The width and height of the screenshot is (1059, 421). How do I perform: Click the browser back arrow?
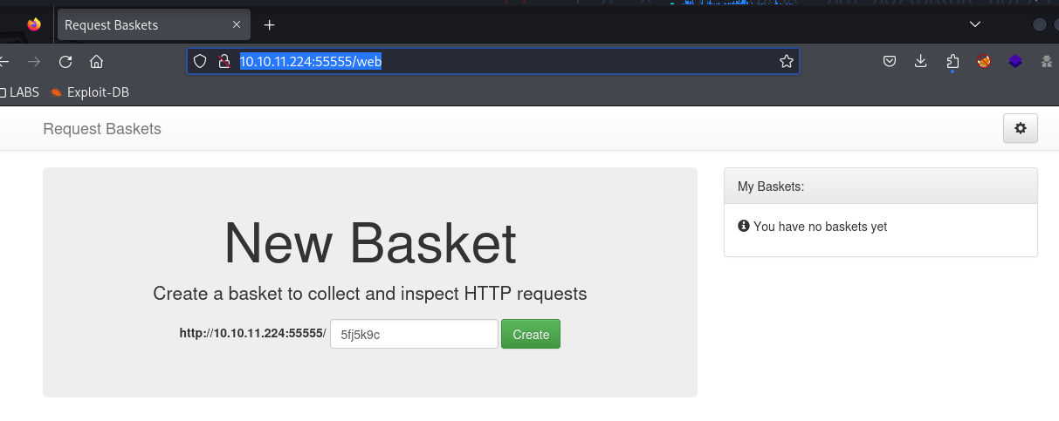[4, 62]
